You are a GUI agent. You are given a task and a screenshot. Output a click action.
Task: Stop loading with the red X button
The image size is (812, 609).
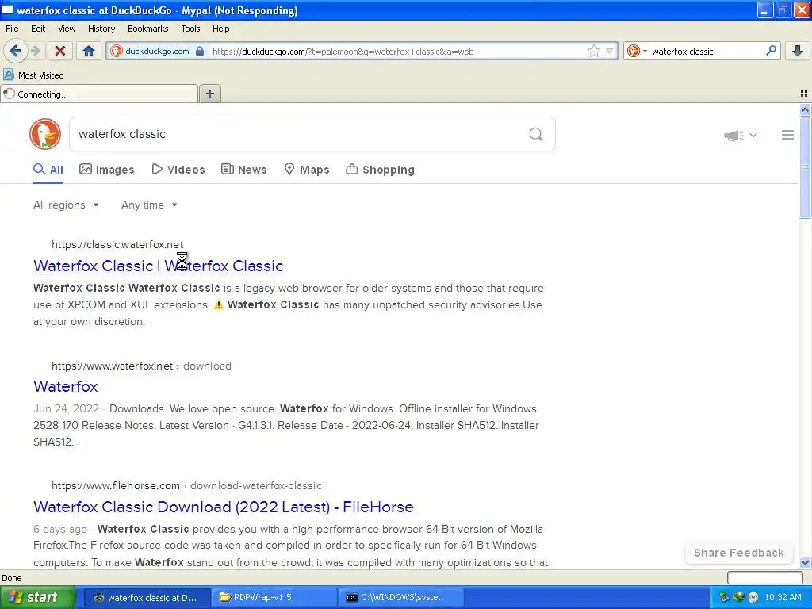(60, 51)
